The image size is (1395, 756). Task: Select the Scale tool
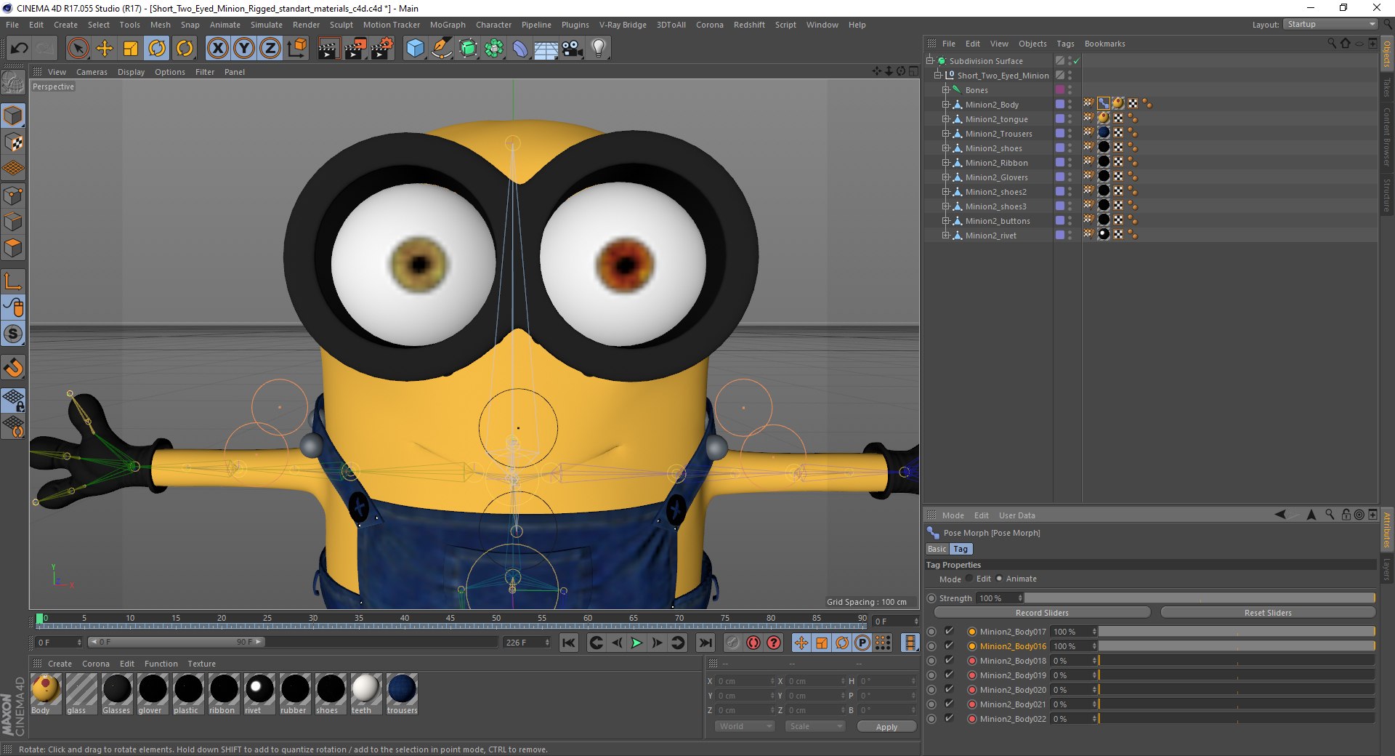[x=131, y=49]
